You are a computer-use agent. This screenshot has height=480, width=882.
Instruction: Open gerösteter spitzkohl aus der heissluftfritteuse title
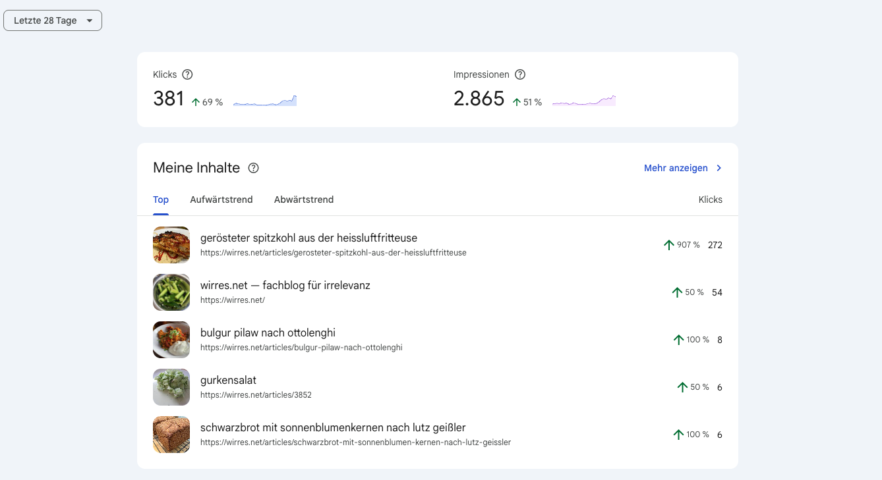tap(309, 238)
